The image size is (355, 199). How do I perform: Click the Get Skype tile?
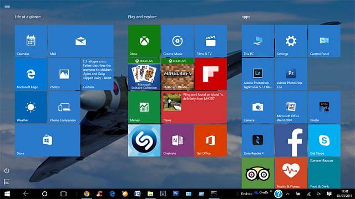(324, 140)
